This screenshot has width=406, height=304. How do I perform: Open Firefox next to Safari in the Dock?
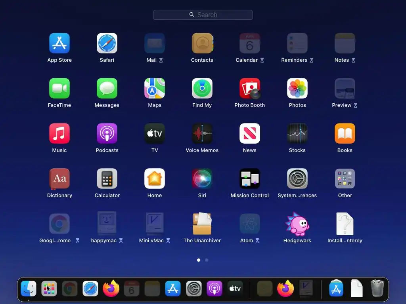click(111, 289)
